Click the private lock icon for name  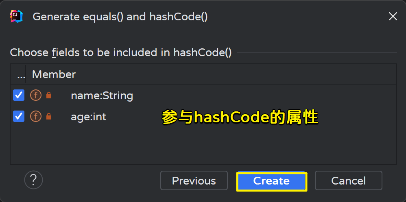(x=49, y=96)
